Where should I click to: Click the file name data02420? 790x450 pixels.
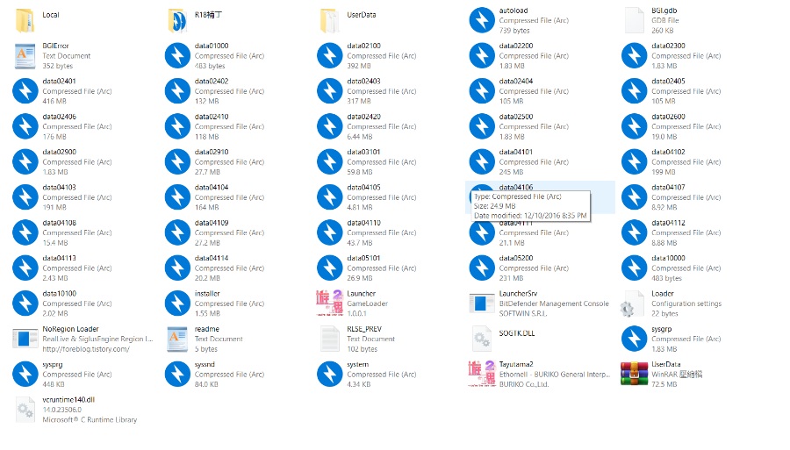[x=363, y=117]
